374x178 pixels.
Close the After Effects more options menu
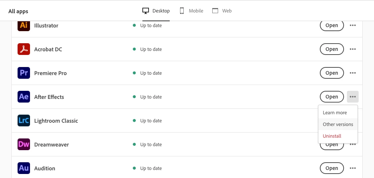(353, 97)
